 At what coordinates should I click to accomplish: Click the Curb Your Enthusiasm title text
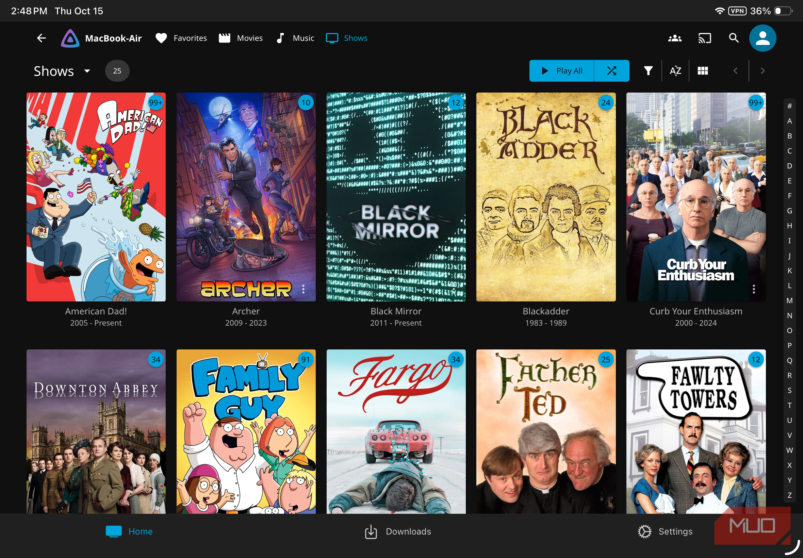[x=696, y=311]
